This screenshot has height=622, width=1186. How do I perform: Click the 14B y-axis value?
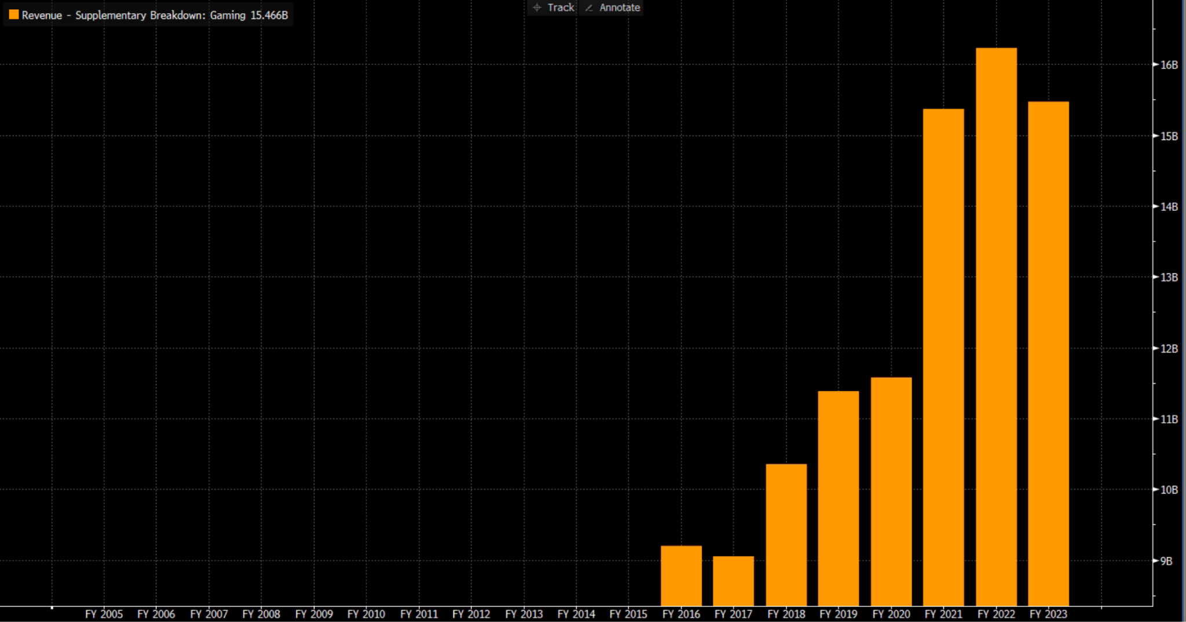click(x=1169, y=207)
